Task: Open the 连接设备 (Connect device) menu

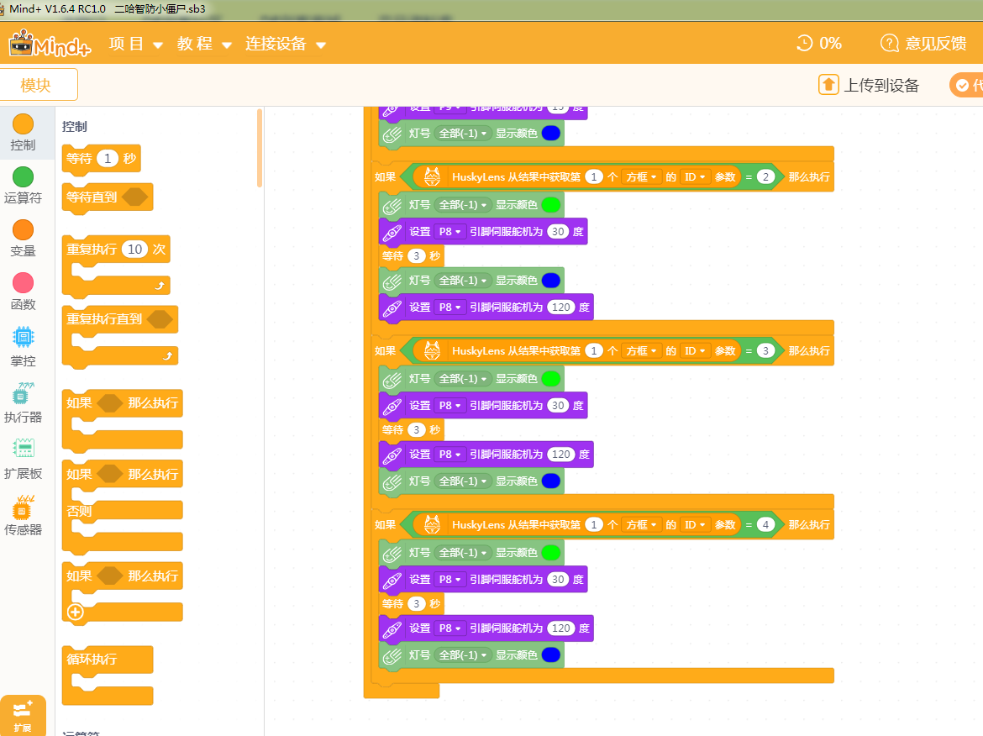Action: coord(286,44)
